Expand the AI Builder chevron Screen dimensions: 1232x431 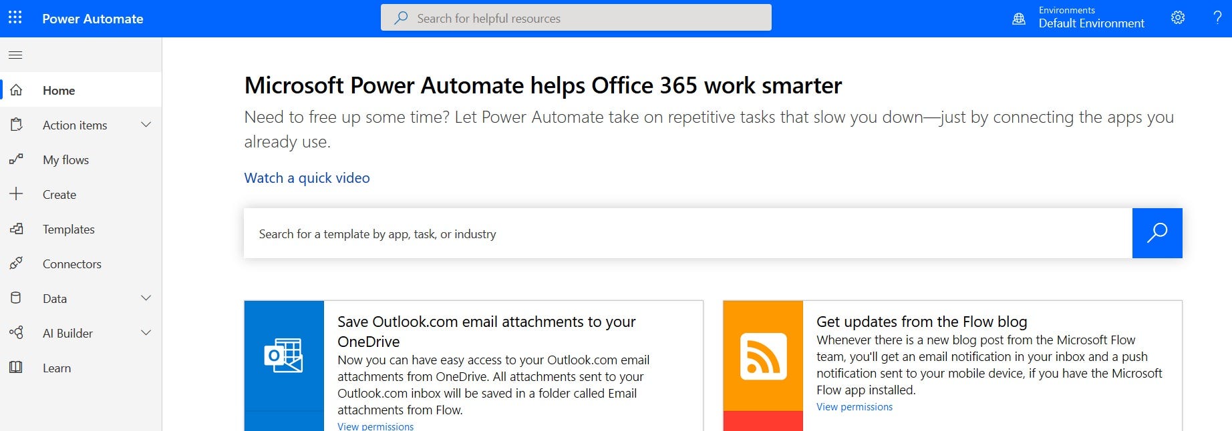(146, 333)
